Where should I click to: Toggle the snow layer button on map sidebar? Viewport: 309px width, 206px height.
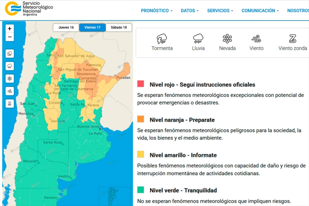(x=10, y=79)
